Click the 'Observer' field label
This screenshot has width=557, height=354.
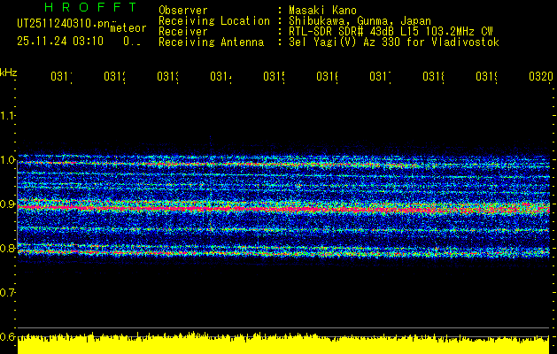183,10
